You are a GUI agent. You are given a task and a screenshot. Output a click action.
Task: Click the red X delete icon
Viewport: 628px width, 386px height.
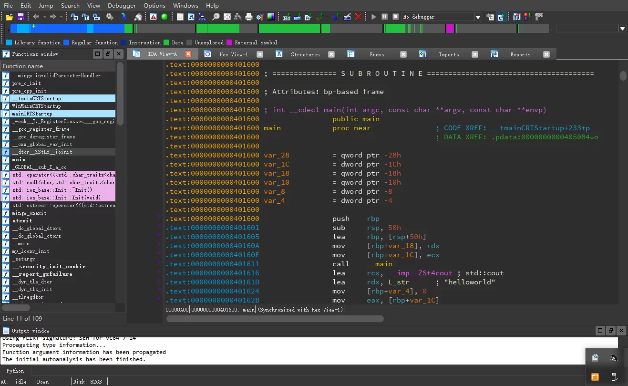point(358,17)
